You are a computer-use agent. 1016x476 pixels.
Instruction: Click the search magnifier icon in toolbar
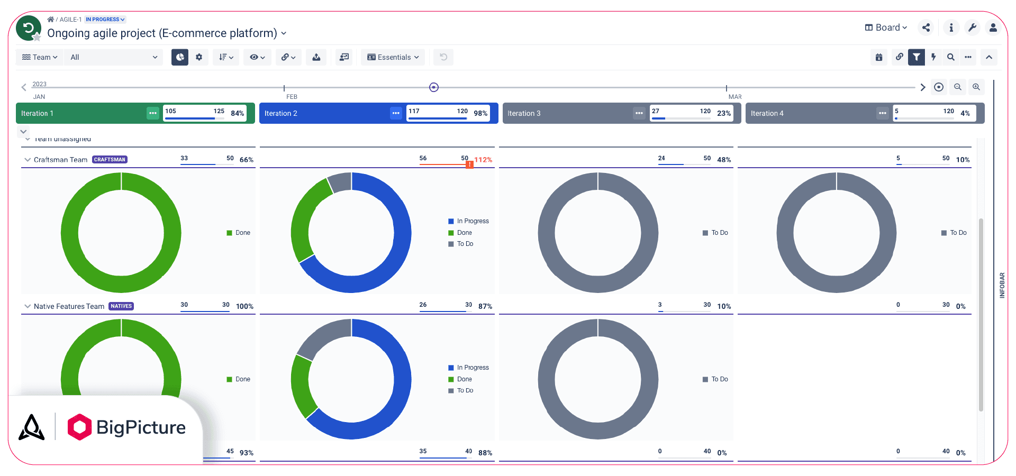[951, 57]
